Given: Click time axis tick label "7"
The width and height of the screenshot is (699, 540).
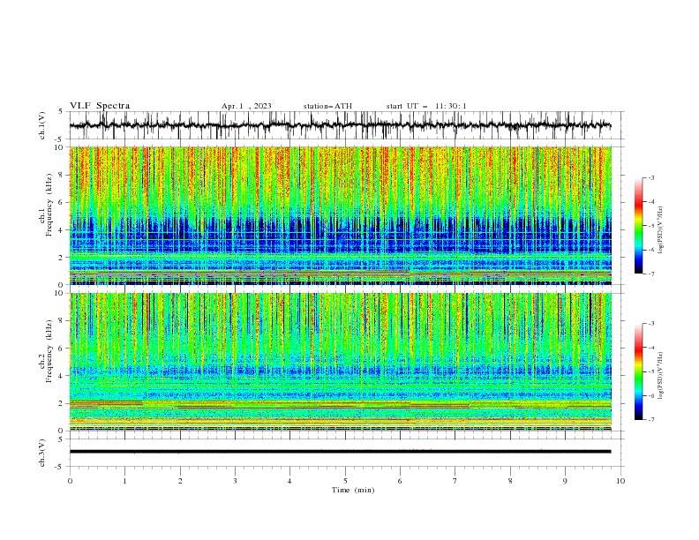Looking at the screenshot, I should point(455,481).
